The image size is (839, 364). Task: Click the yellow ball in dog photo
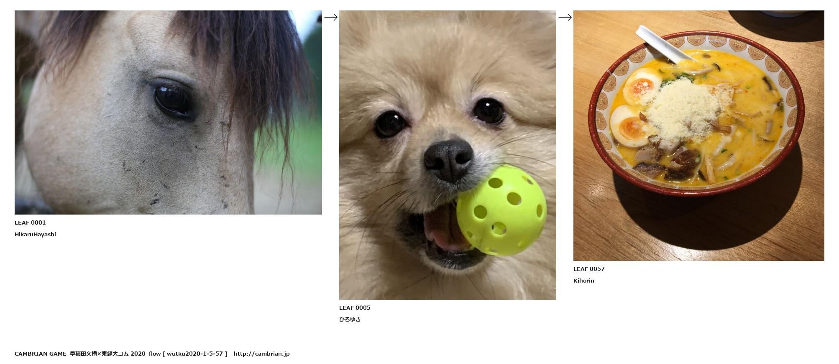coord(501,210)
